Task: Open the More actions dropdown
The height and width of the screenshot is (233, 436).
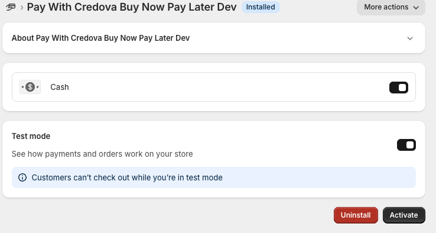Action: (x=391, y=7)
